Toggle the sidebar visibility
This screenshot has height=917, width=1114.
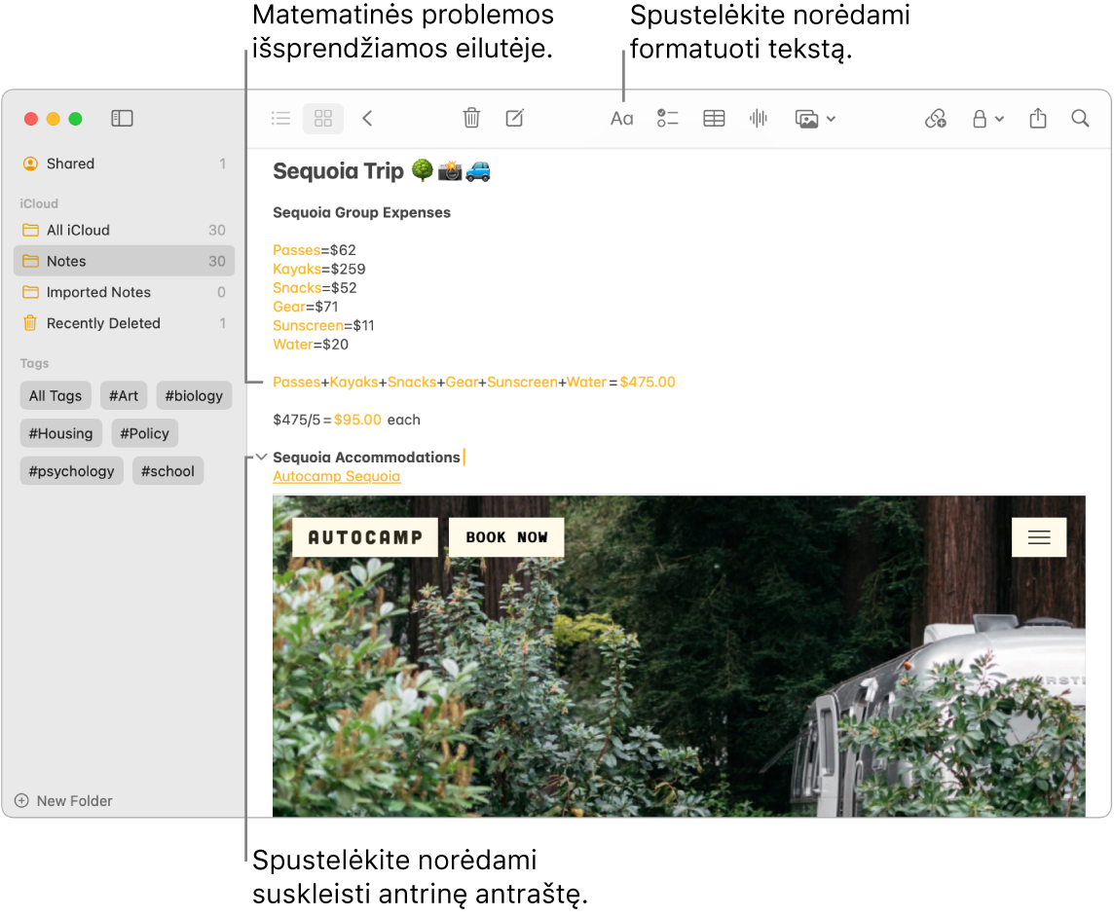pyautogui.click(x=122, y=118)
